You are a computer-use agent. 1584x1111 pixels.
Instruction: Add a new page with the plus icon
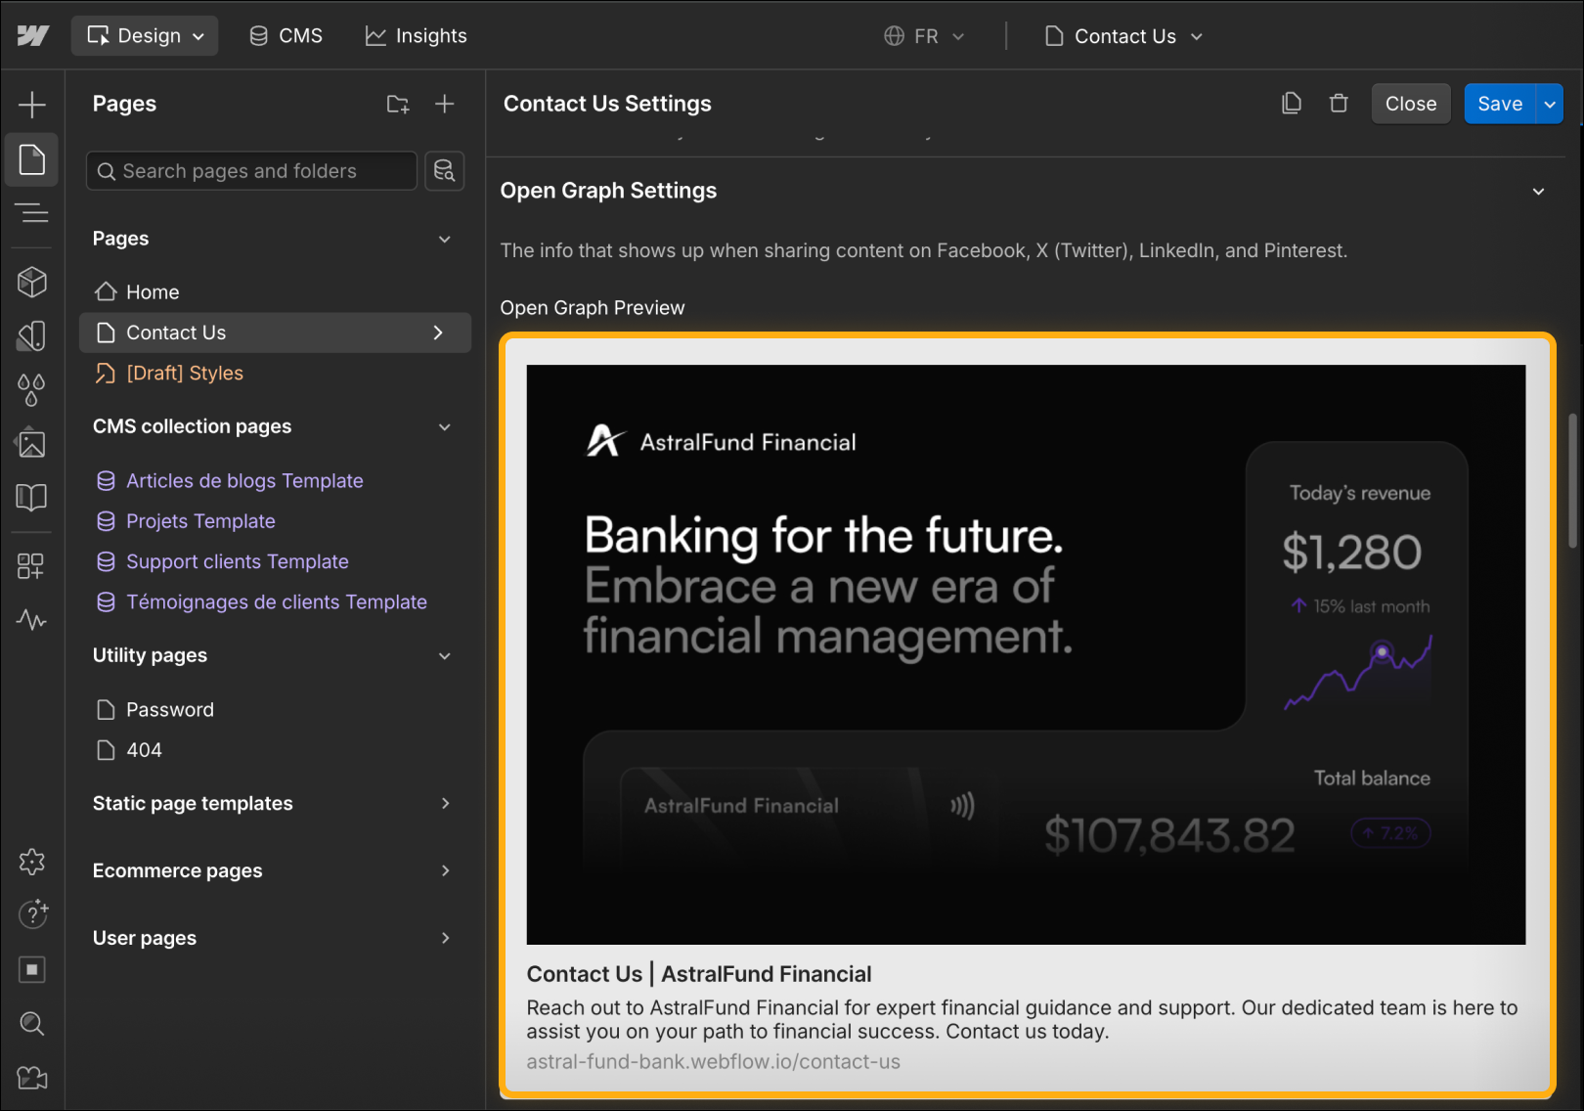445,104
